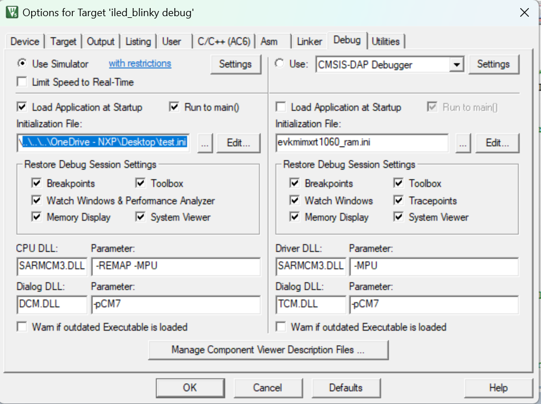541x404 pixels.
Task: Uncheck Breakpoints in simulator Restore Debug Session Settings
Action: pos(36,184)
